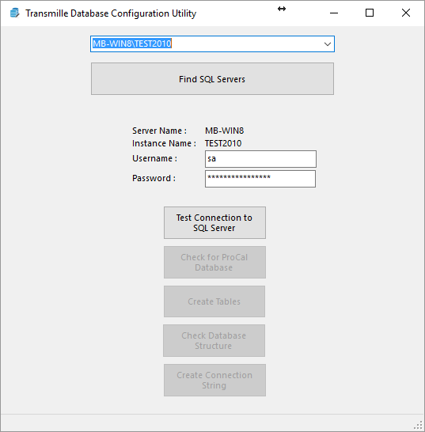Click the Username : label
The image size is (425, 432).
pos(154,158)
